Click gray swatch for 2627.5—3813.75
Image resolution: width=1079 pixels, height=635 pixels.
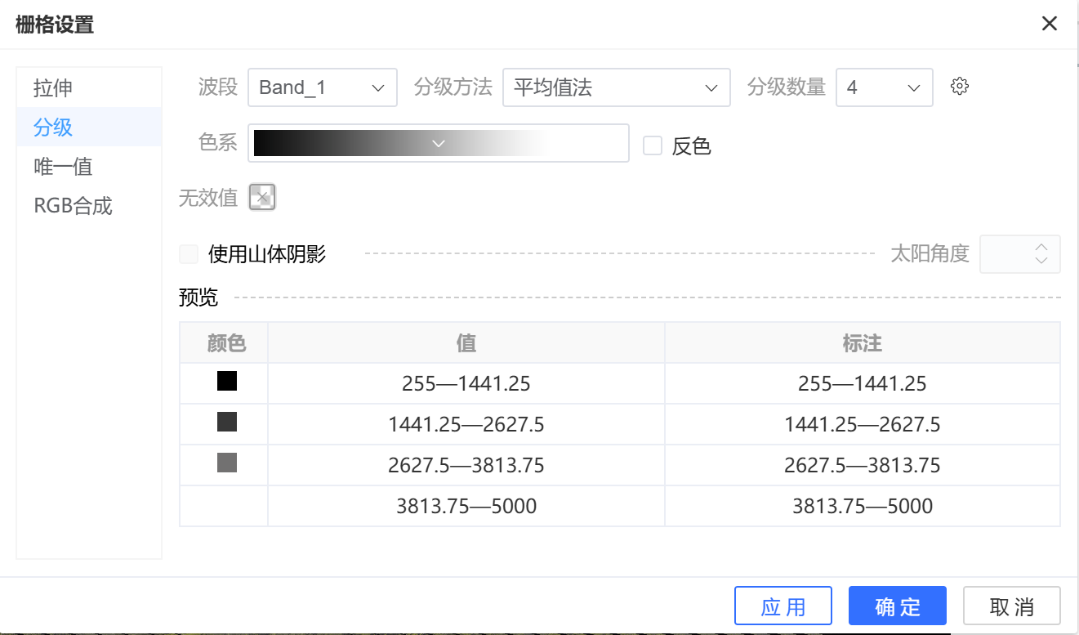[226, 463]
